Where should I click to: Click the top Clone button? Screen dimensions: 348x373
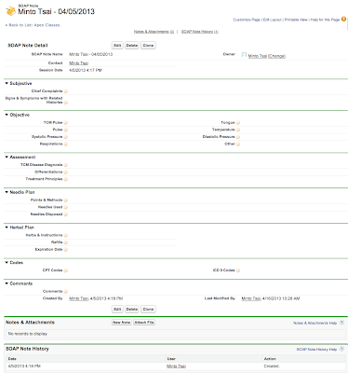pyautogui.click(x=148, y=46)
